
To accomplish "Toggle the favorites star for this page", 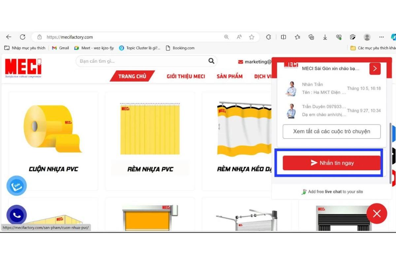I will point(252,37).
